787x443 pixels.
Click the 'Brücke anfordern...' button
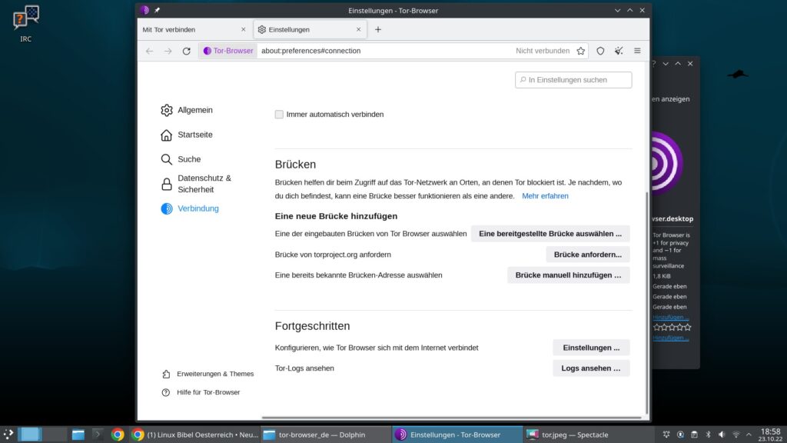[x=588, y=255]
